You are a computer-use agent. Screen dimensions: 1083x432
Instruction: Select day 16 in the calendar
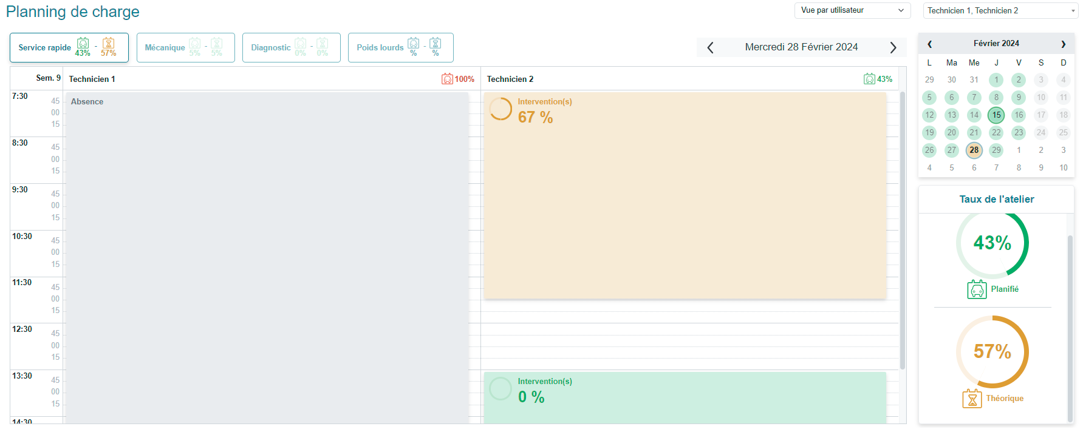(x=1019, y=115)
